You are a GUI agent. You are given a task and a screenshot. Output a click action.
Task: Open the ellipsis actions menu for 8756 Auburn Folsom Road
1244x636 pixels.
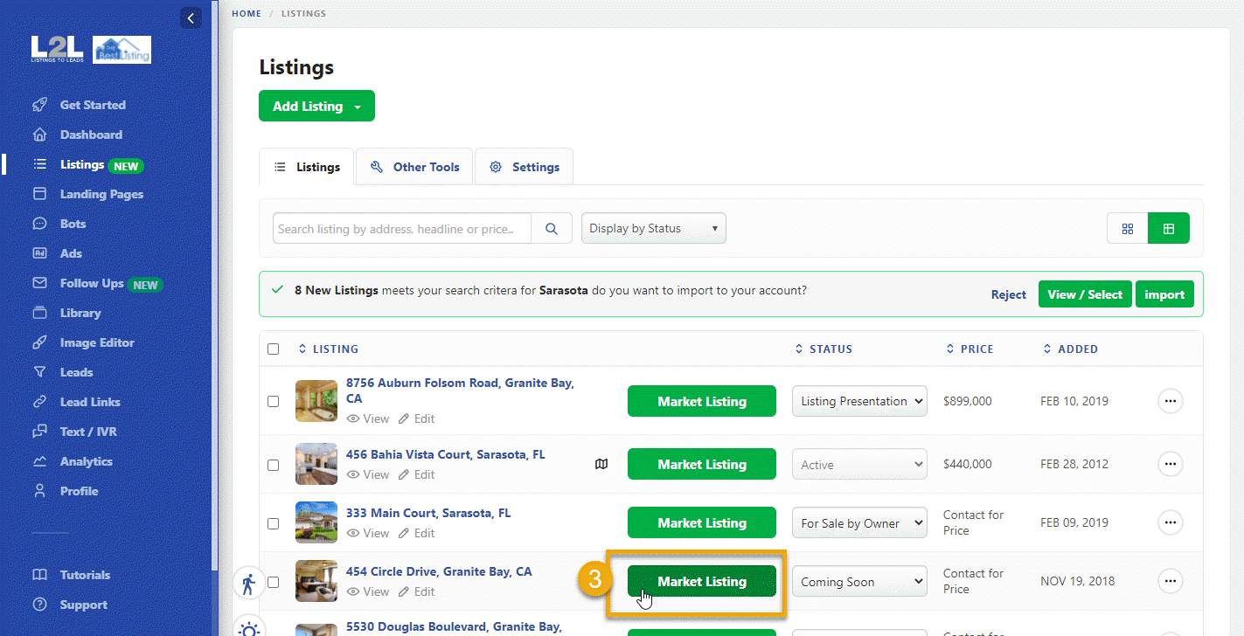[1170, 401]
